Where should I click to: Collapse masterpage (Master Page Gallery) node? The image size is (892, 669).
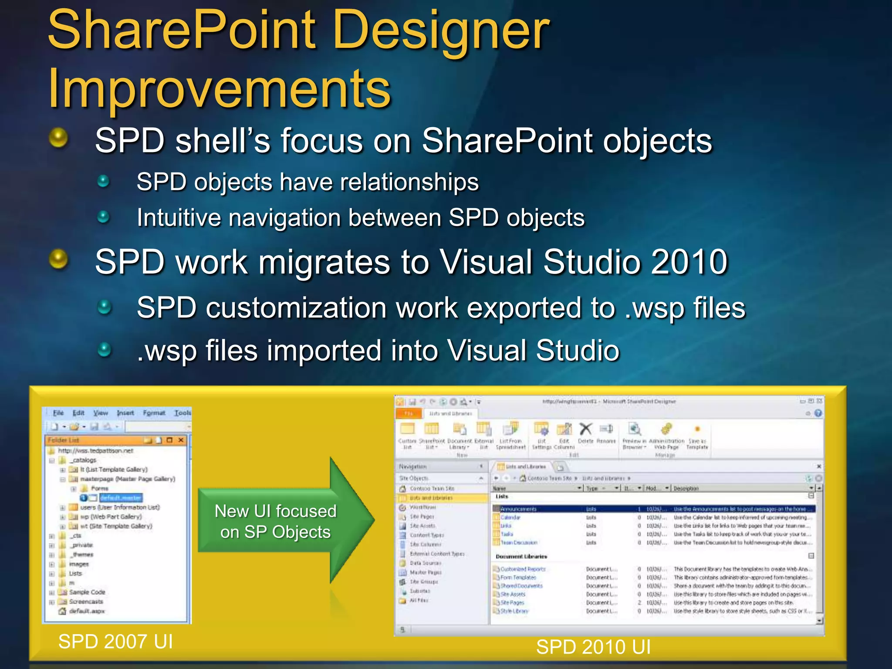(x=63, y=479)
